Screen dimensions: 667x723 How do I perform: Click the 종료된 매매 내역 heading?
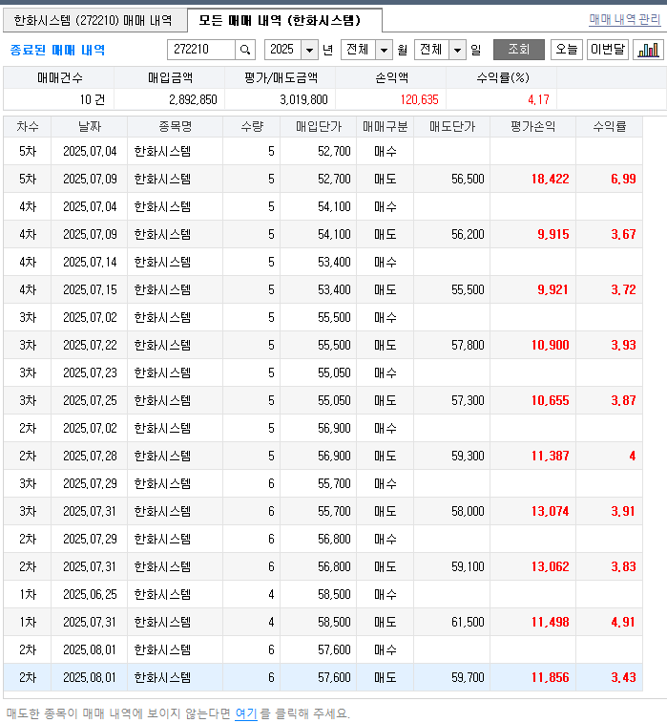point(57,50)
